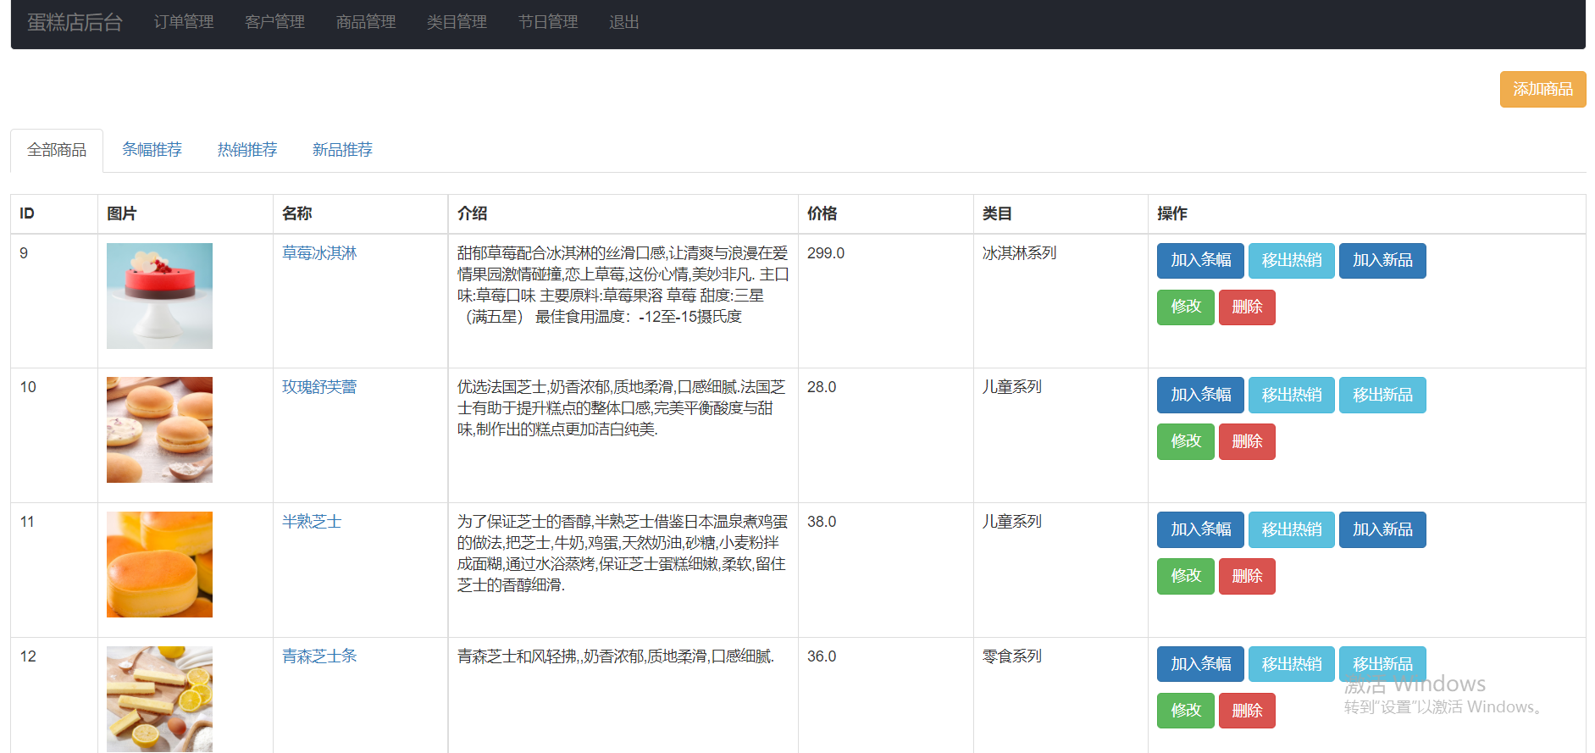
Task: Click 修改 for 玫瑰舒芙蕾
Action: pyautogui.click(x=1186, y=442)
